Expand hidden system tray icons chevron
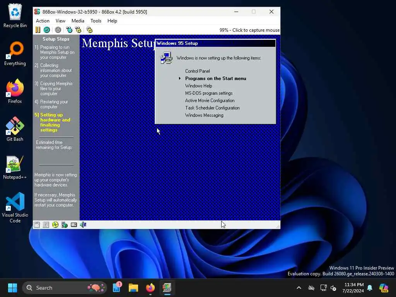The width and height of the screenshot is (396, 297). coord(299,288)
